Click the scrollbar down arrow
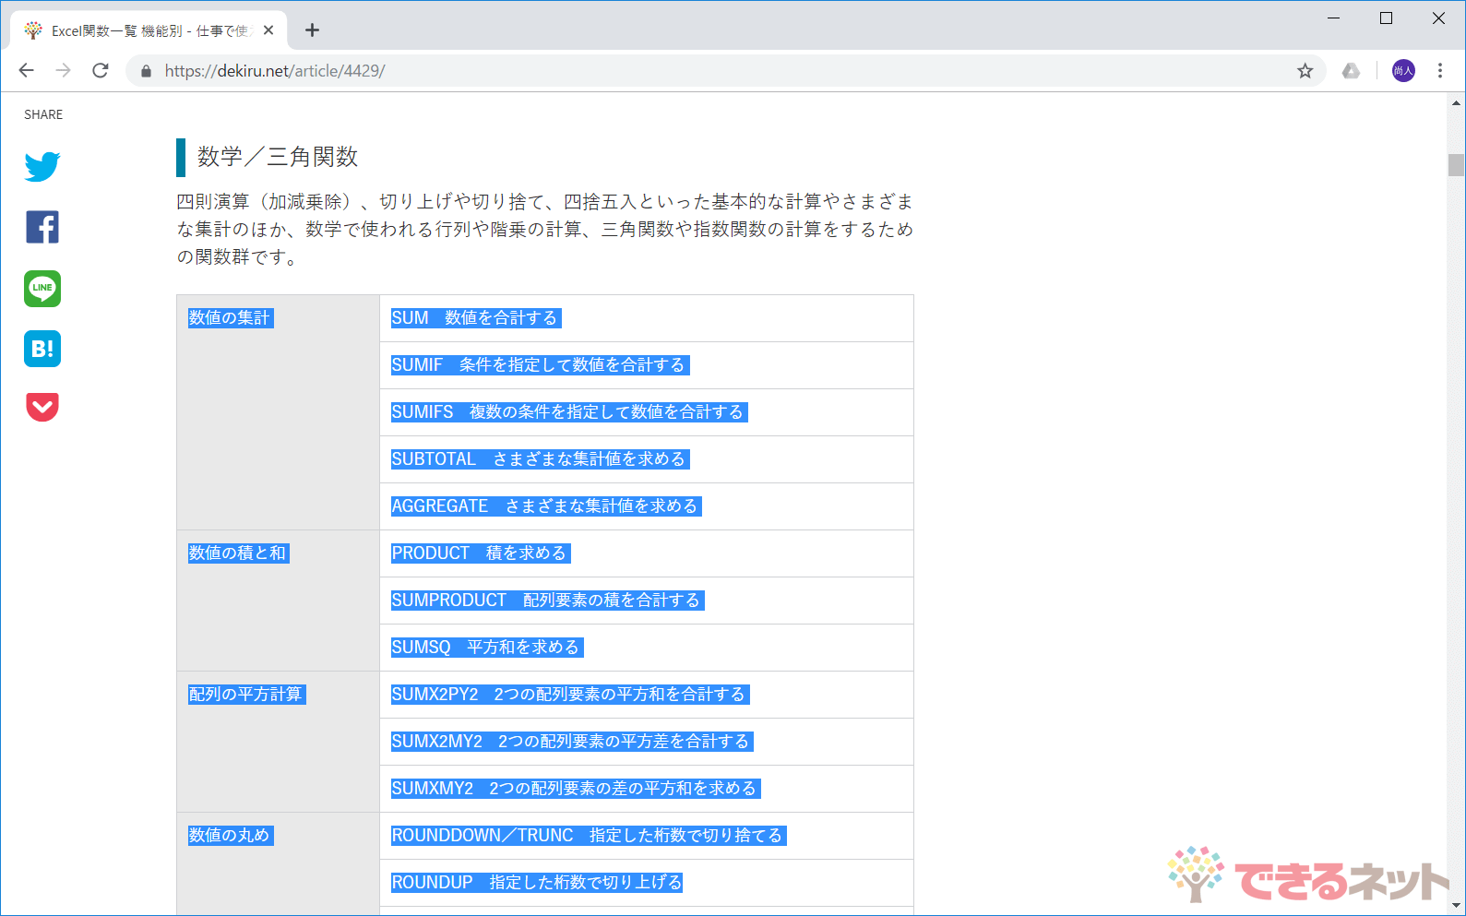 [1456, 905]
